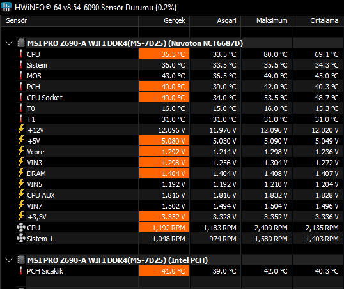Click the 53.5 °C CPU Socket maximum

coord(276,98)
